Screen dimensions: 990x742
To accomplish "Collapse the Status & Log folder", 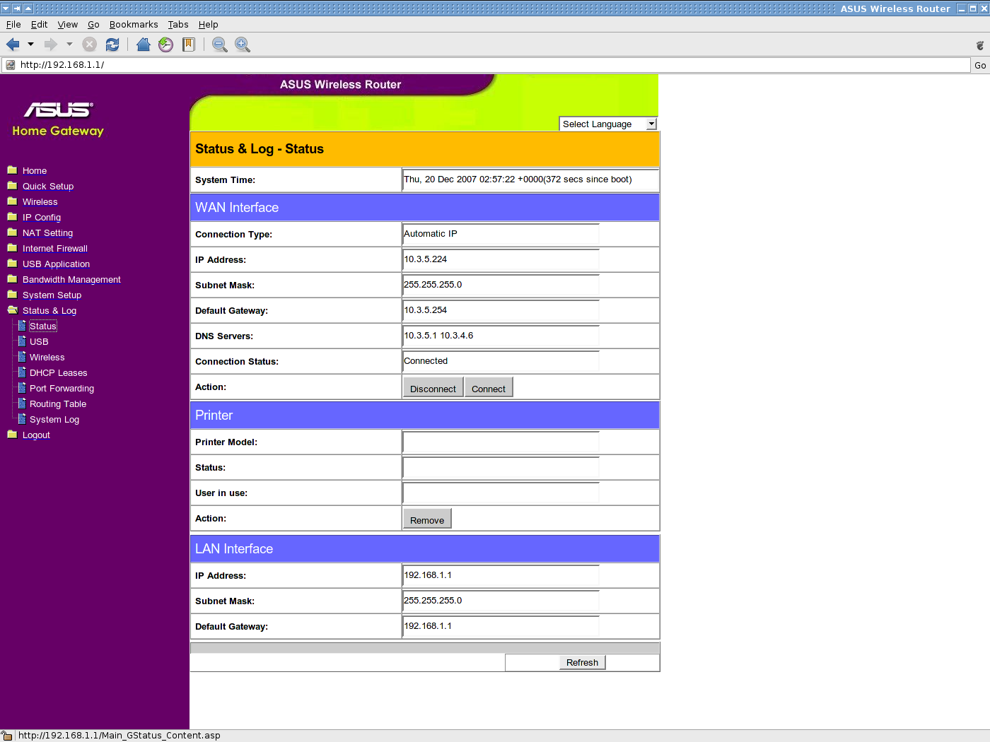I will pyautogui.click(x=49, y=310).
